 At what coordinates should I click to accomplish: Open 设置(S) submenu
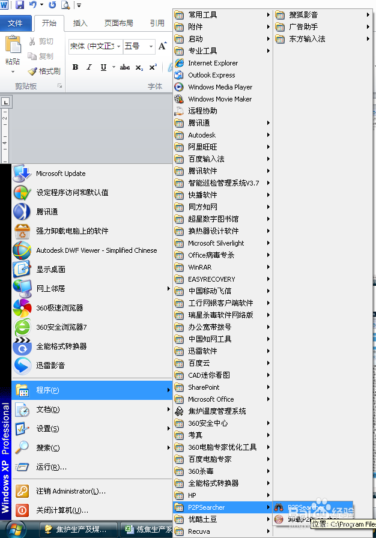92,429
